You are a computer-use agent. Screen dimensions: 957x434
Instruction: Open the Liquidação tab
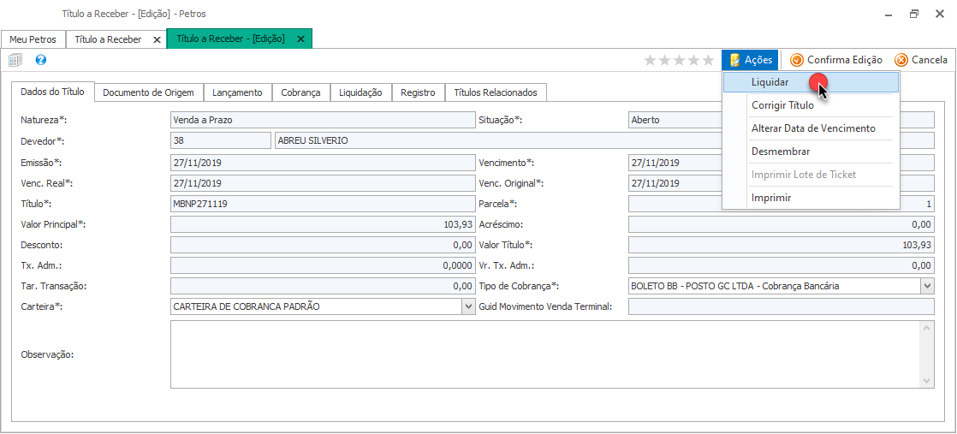(360, 92)
